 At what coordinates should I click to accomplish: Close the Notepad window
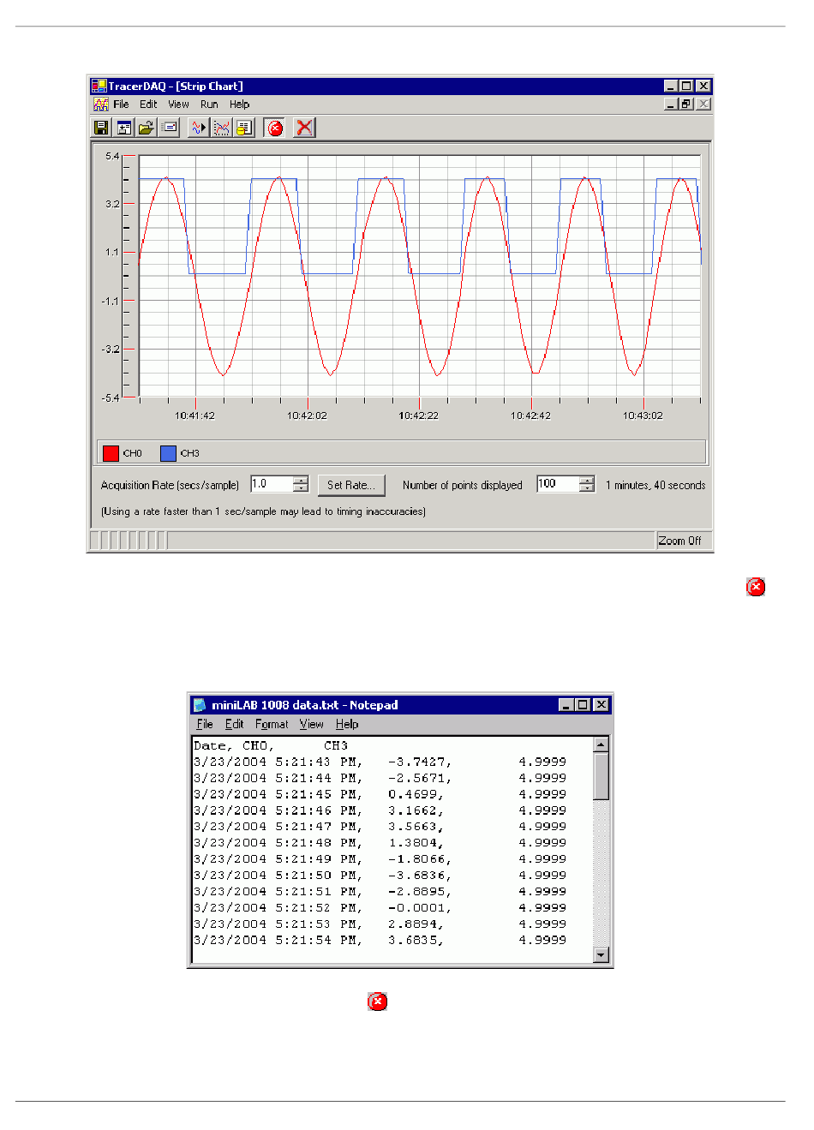pos(602,705)
